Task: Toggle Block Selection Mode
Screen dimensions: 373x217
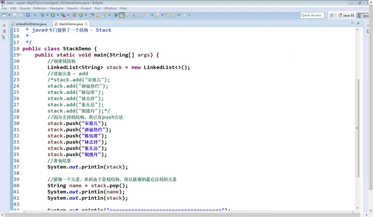Action: (x=134, y=15)
